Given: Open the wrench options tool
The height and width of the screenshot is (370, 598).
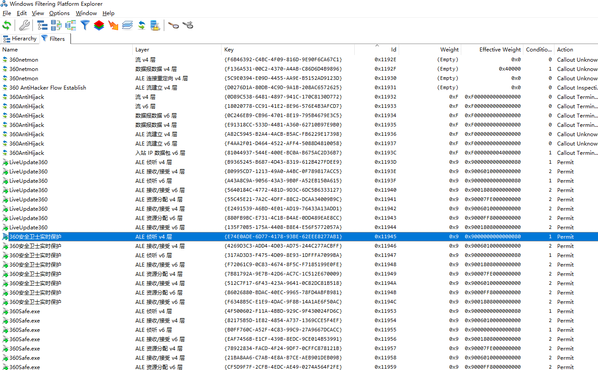Looking at the screenshot, I should 24,25.
